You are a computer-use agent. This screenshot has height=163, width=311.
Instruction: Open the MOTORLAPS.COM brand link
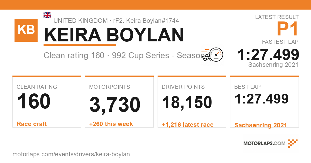pos(264,143)
